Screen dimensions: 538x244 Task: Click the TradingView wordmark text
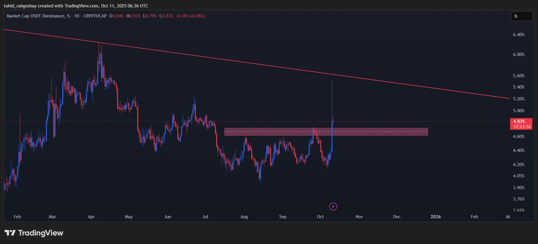41,233
